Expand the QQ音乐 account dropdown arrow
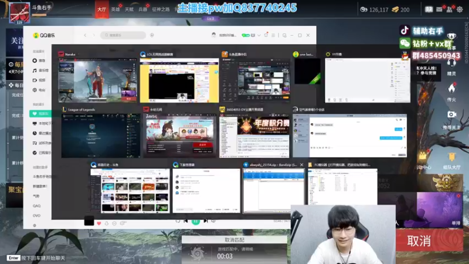469x264 pixels. pos(259,35)
